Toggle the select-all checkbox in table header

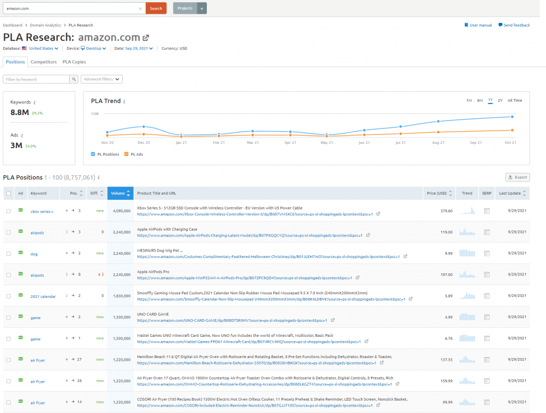pos(9,193)
